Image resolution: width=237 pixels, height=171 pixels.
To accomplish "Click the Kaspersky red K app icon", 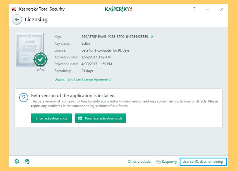I will tap(14, 9).
